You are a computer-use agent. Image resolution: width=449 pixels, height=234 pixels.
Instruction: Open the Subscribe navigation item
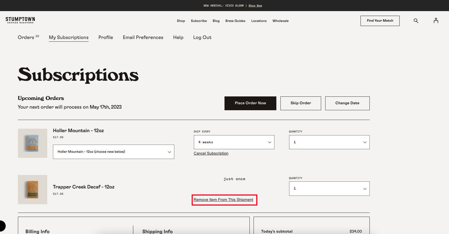(x=199, y=21)
